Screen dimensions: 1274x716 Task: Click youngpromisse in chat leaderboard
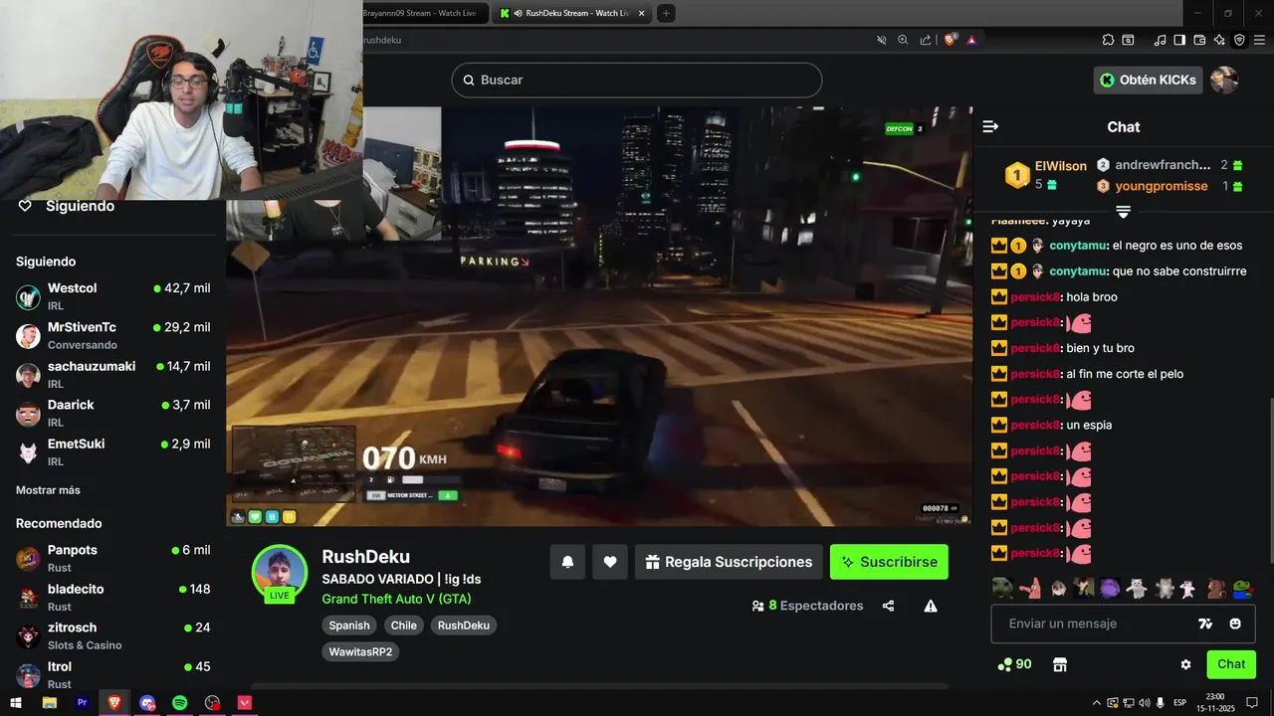coord(1162,186)
